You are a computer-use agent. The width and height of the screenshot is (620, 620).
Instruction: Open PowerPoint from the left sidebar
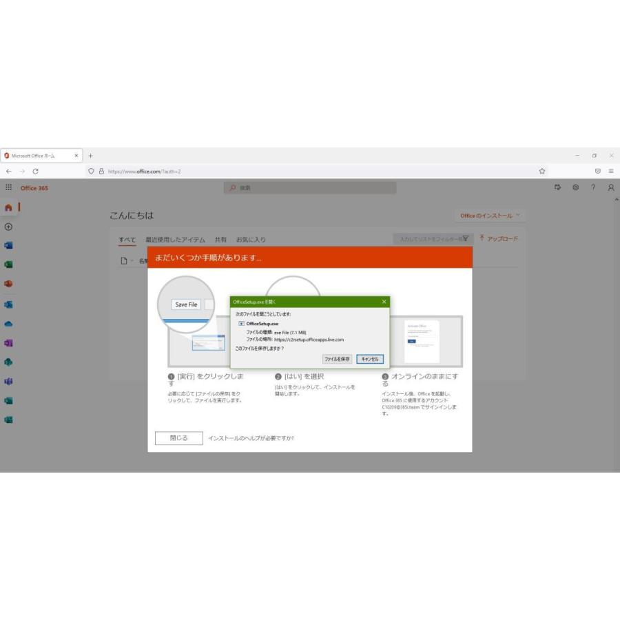tap(8, 284)
